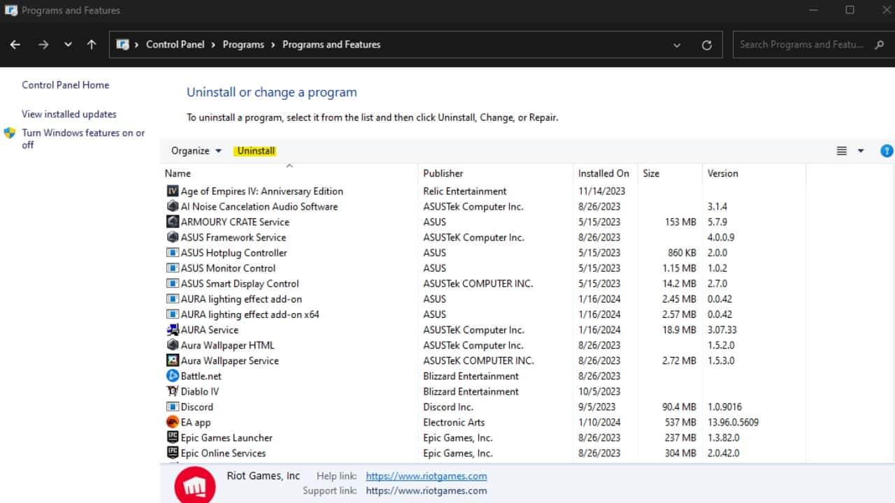The height and width of the screenshot is (503, 895).
Task: Open Control Panel Home link
Action: [65, 85]
